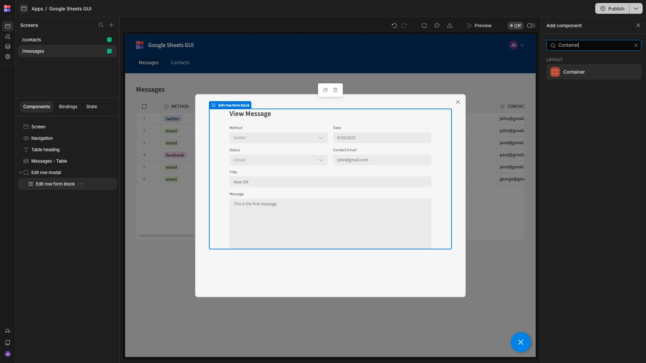Switch to the Bindings tab
646x363 pixels.
click(68, 107)
